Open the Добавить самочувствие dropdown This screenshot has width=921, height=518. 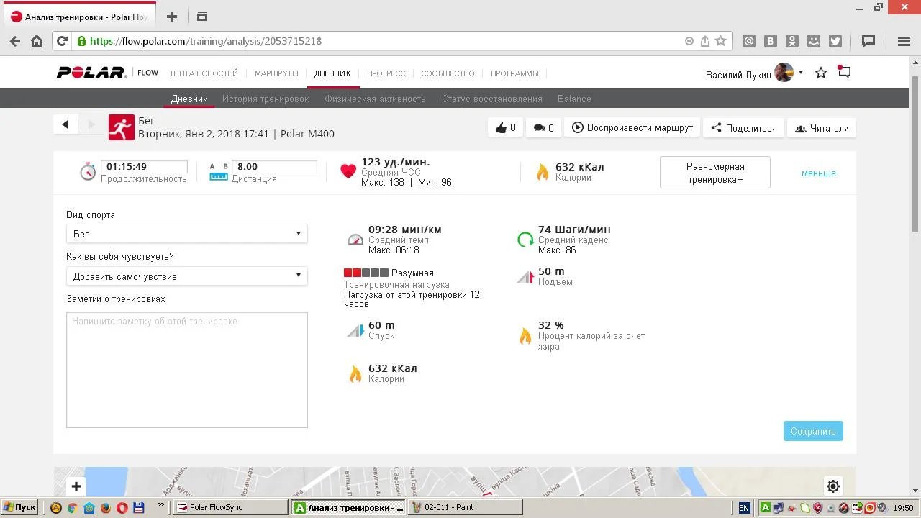(x=186, y=276)
